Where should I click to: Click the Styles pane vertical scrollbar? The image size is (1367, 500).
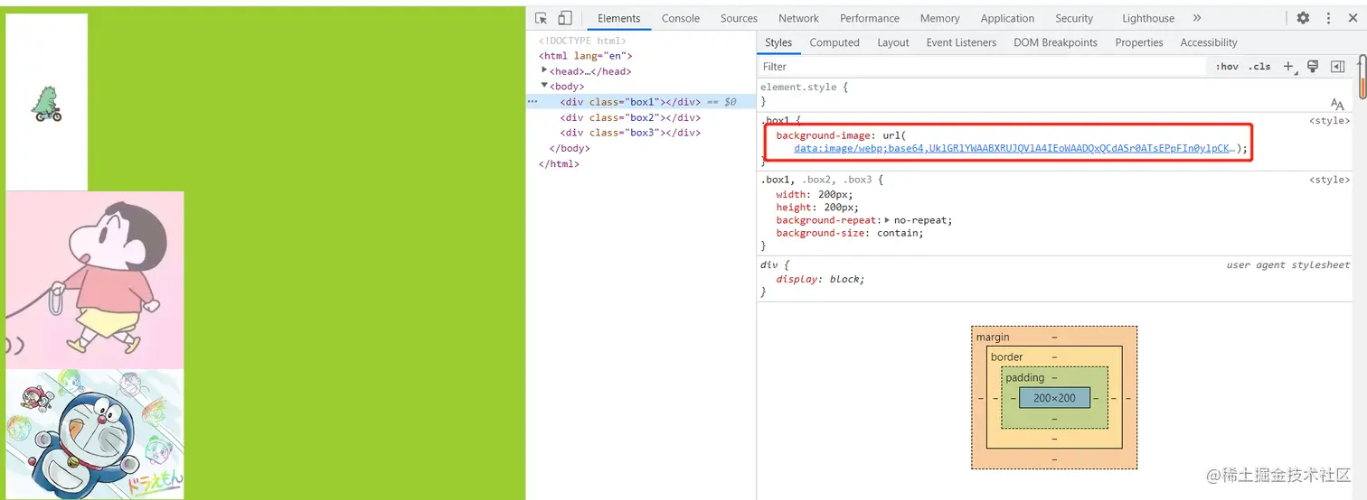point(1362,77)
